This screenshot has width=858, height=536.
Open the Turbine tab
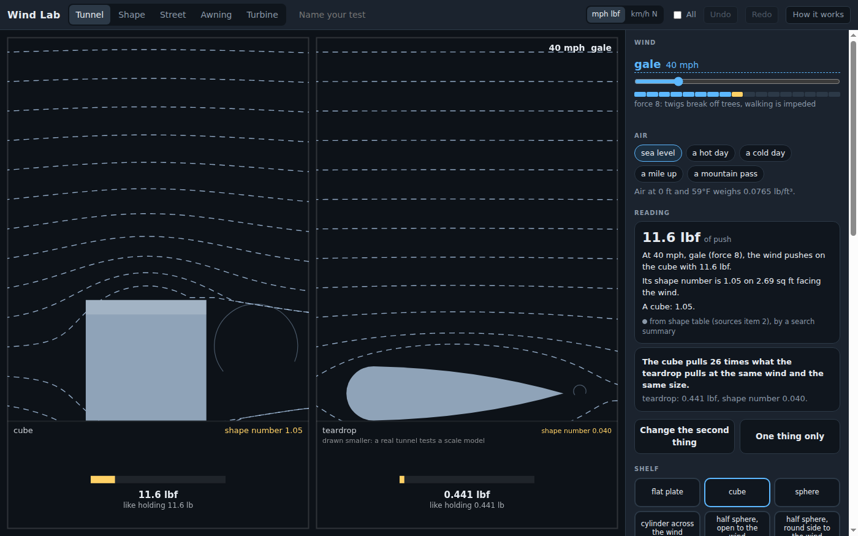[x=262, y=15]
